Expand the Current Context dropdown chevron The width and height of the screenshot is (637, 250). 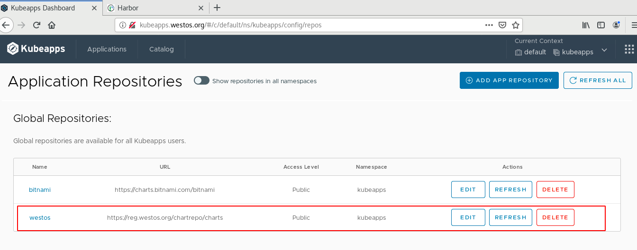tap(604, 50)
